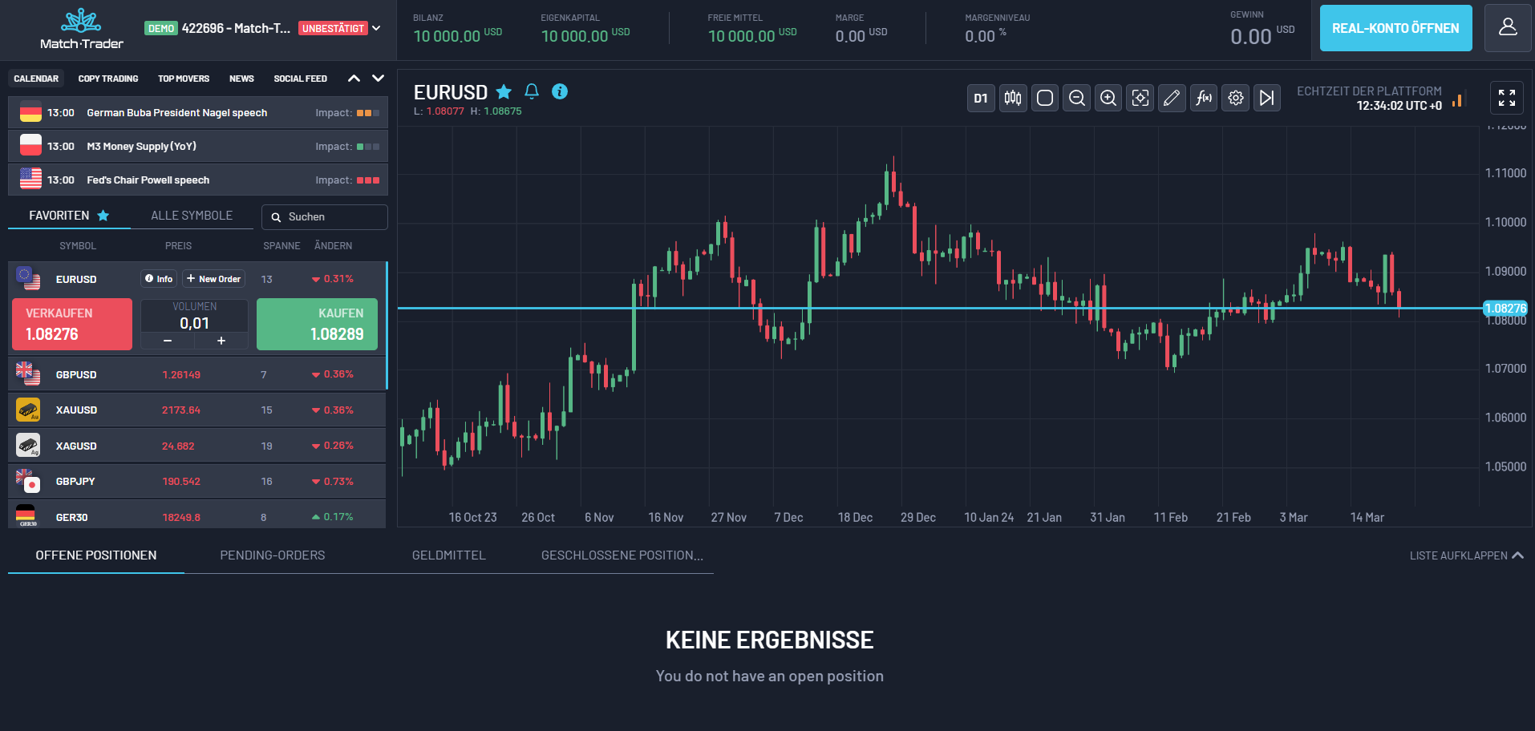Screen dimensions: 1535x731
Task: Open the user profile icon
Action: point(1508,28)
